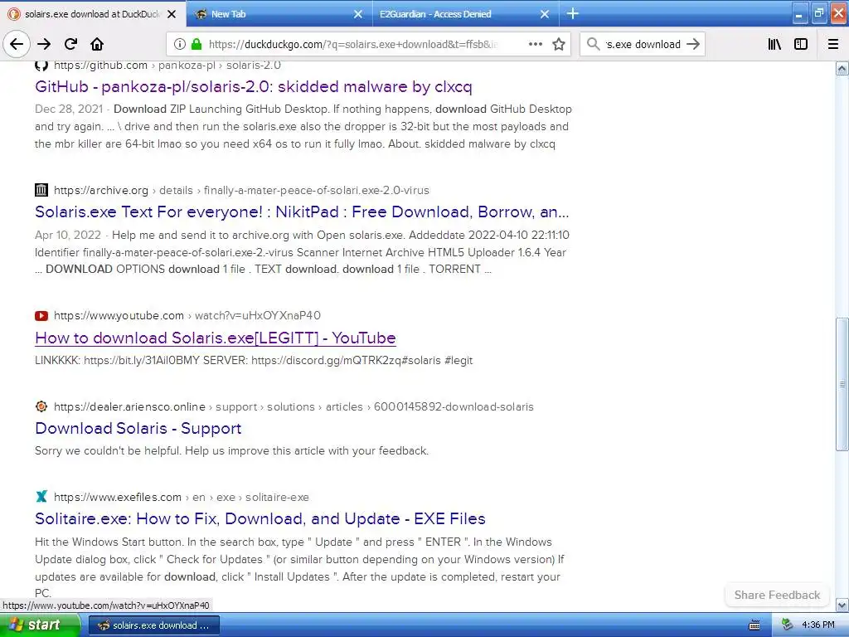This screenshot has height=637, width=849.
Task: Click the vertical scrollbar thumb
Action: (x=842, y=384)
